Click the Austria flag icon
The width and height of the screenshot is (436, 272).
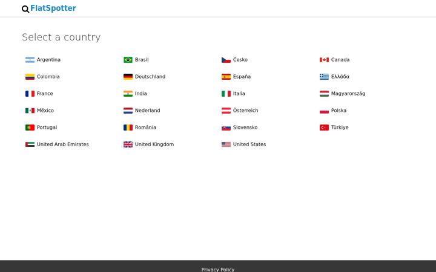click(226, 111)
